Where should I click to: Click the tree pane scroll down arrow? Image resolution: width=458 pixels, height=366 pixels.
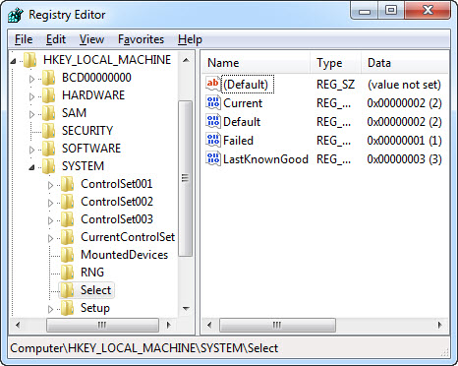coord(186,308)
